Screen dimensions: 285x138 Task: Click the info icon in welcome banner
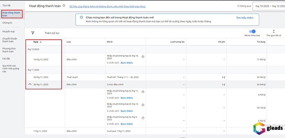click(82, 17)
